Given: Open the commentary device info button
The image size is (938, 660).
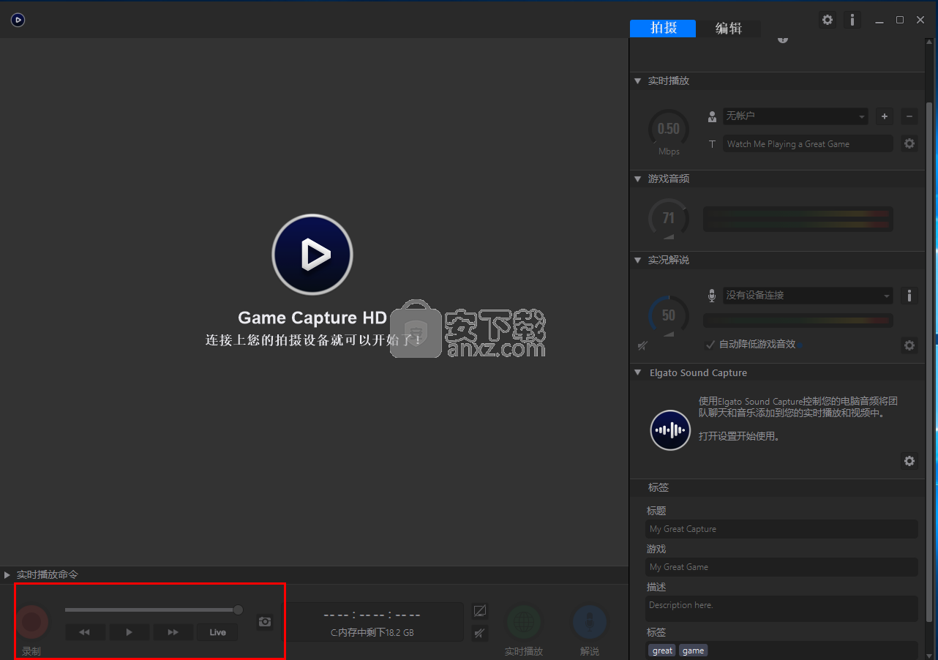Looking at the screenshot, I should (x=909, y=296).
